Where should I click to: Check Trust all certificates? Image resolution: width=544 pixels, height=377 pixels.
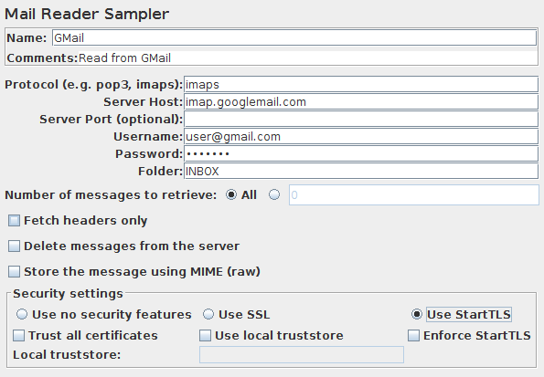point(18,335)
